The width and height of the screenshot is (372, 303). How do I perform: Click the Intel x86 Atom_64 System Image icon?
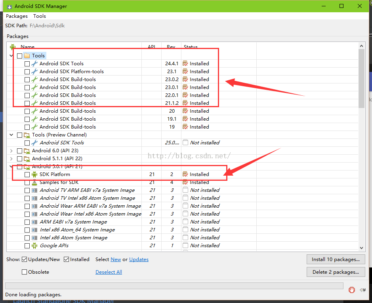coord(34,230)
